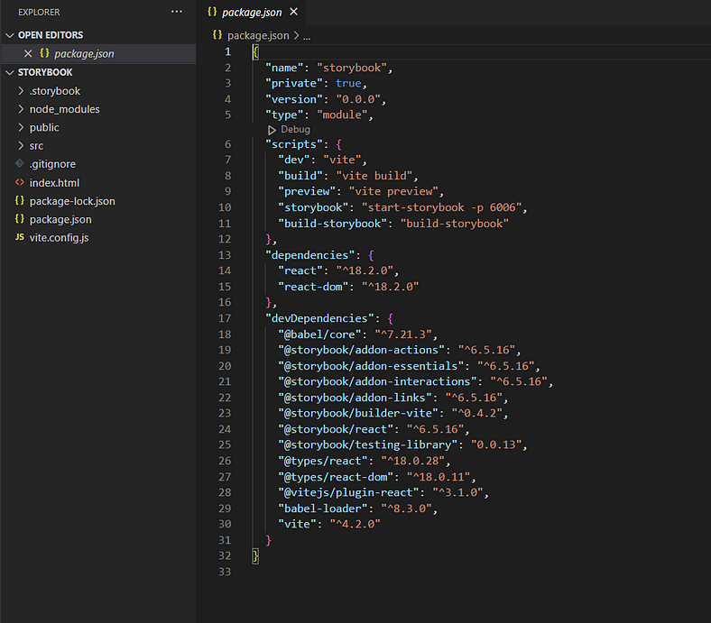Click the "@babel/core" key
Viewport: 711px width, 623px height.
(319, 334)
